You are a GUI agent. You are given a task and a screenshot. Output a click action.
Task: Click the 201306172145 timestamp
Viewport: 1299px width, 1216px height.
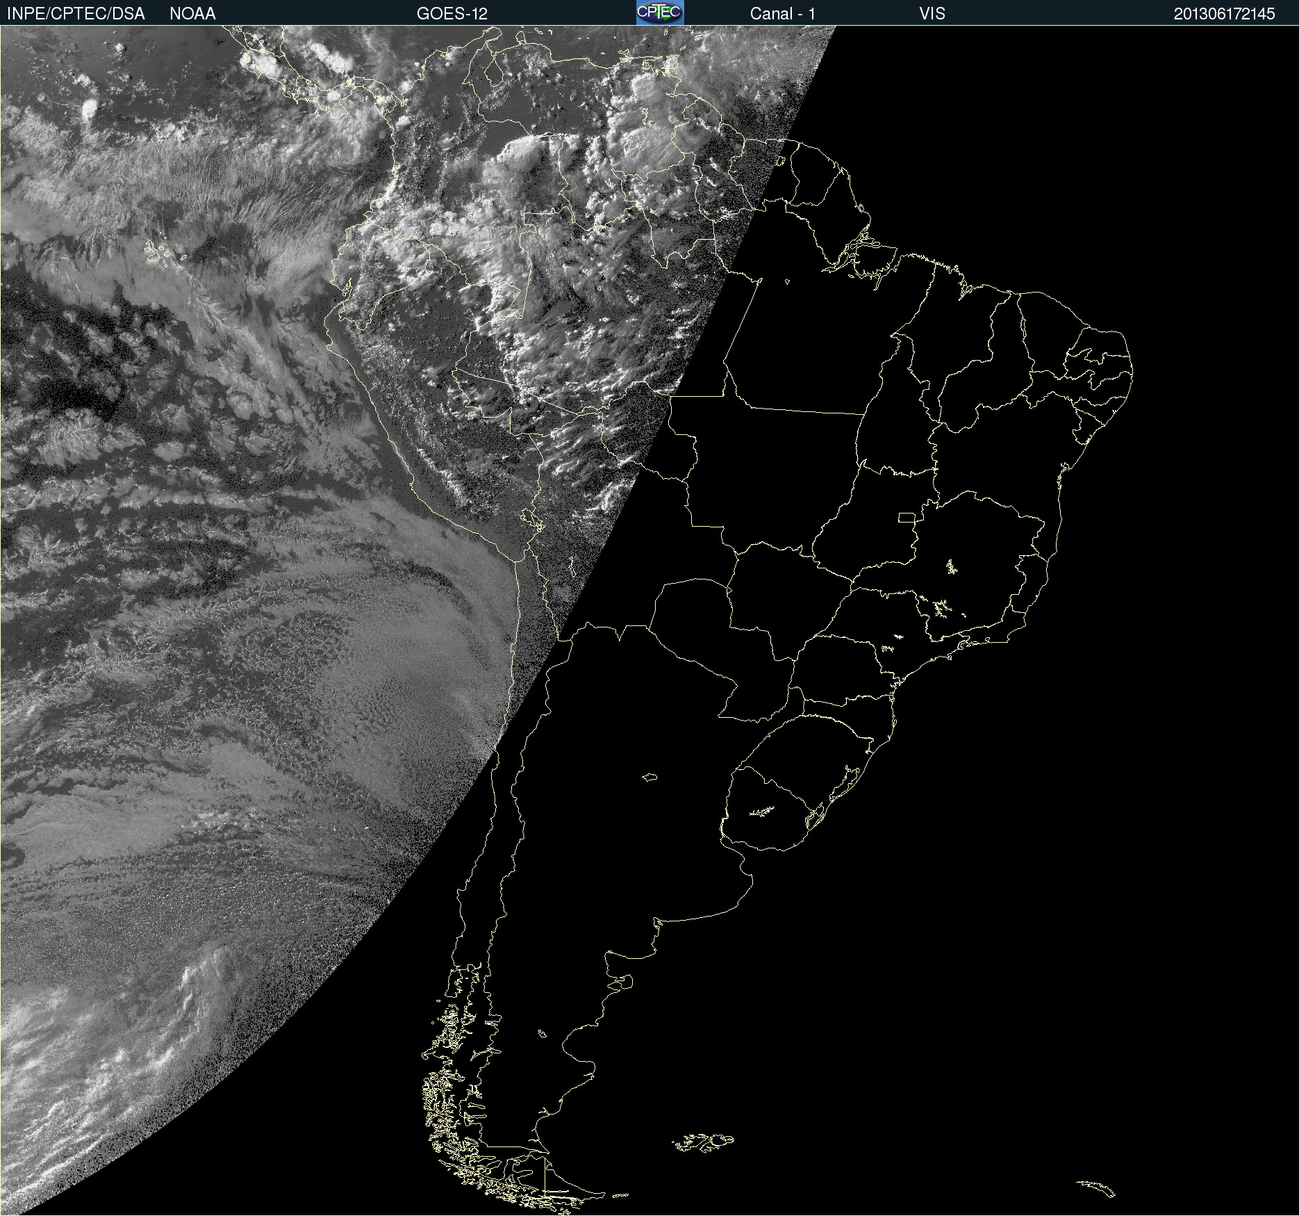click(1224, 14)
